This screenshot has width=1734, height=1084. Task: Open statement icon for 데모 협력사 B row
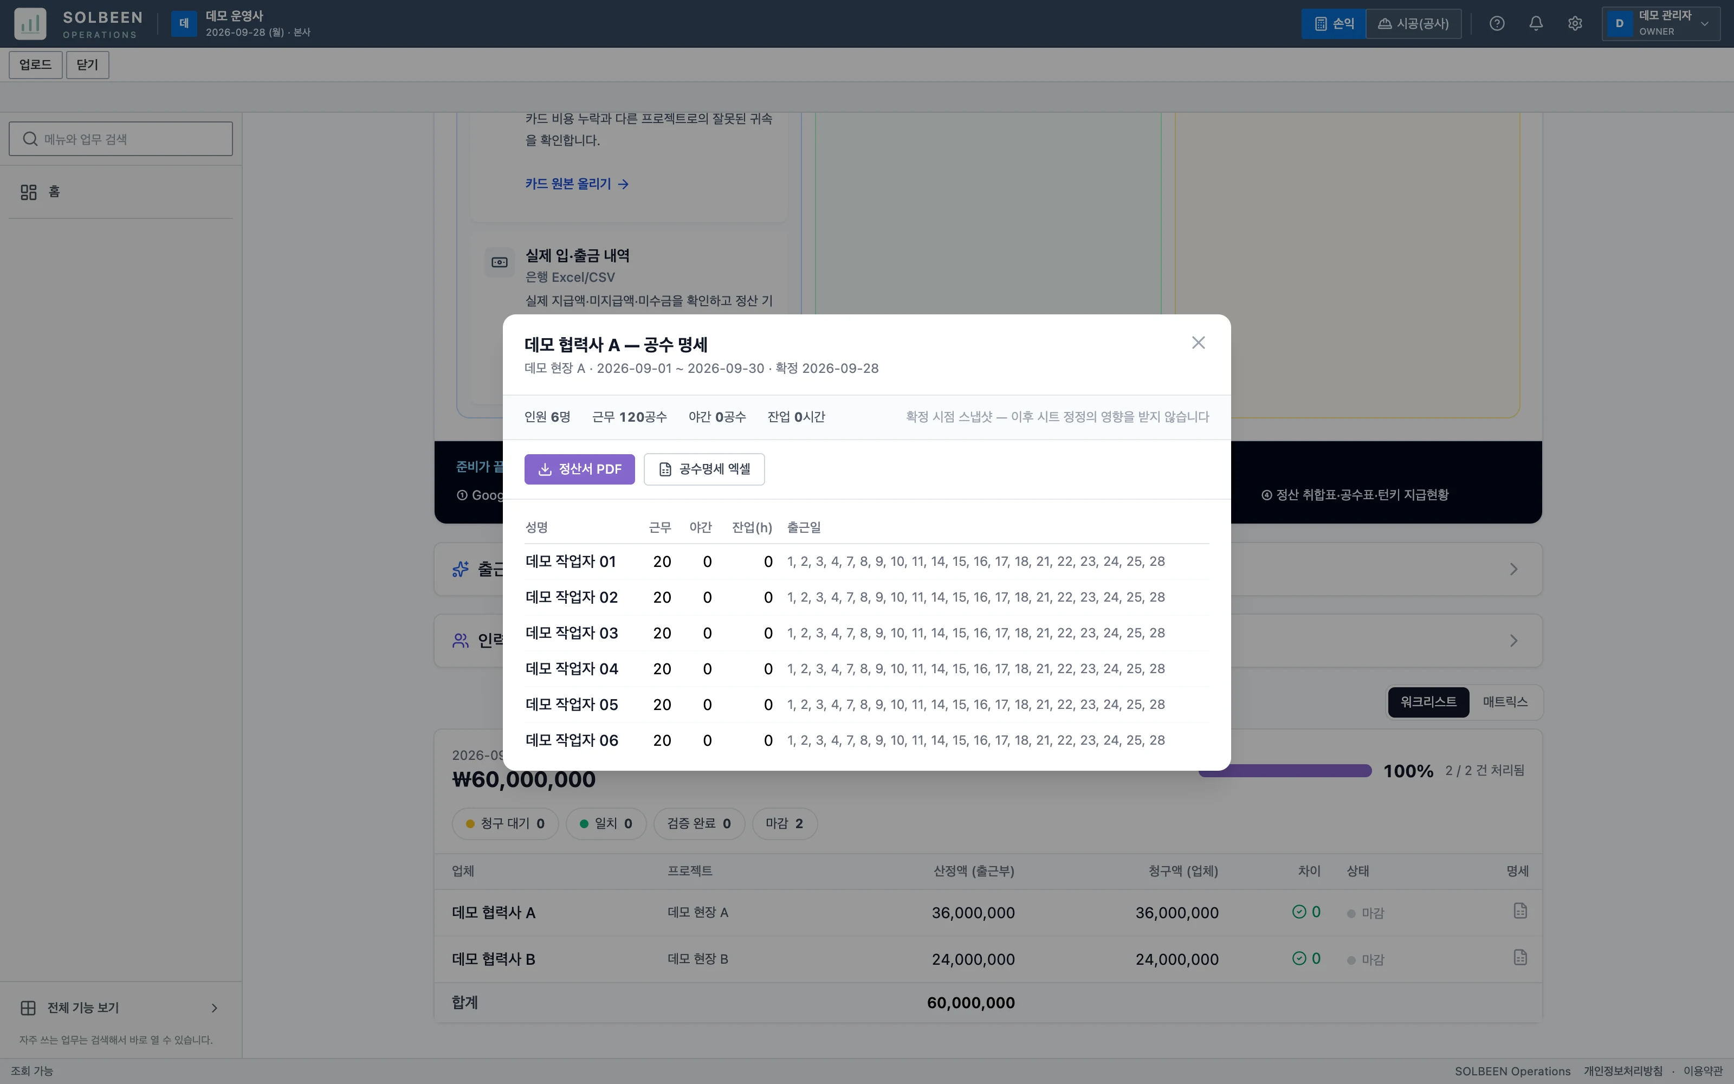pyautogui.click(x=1520, y=958)
